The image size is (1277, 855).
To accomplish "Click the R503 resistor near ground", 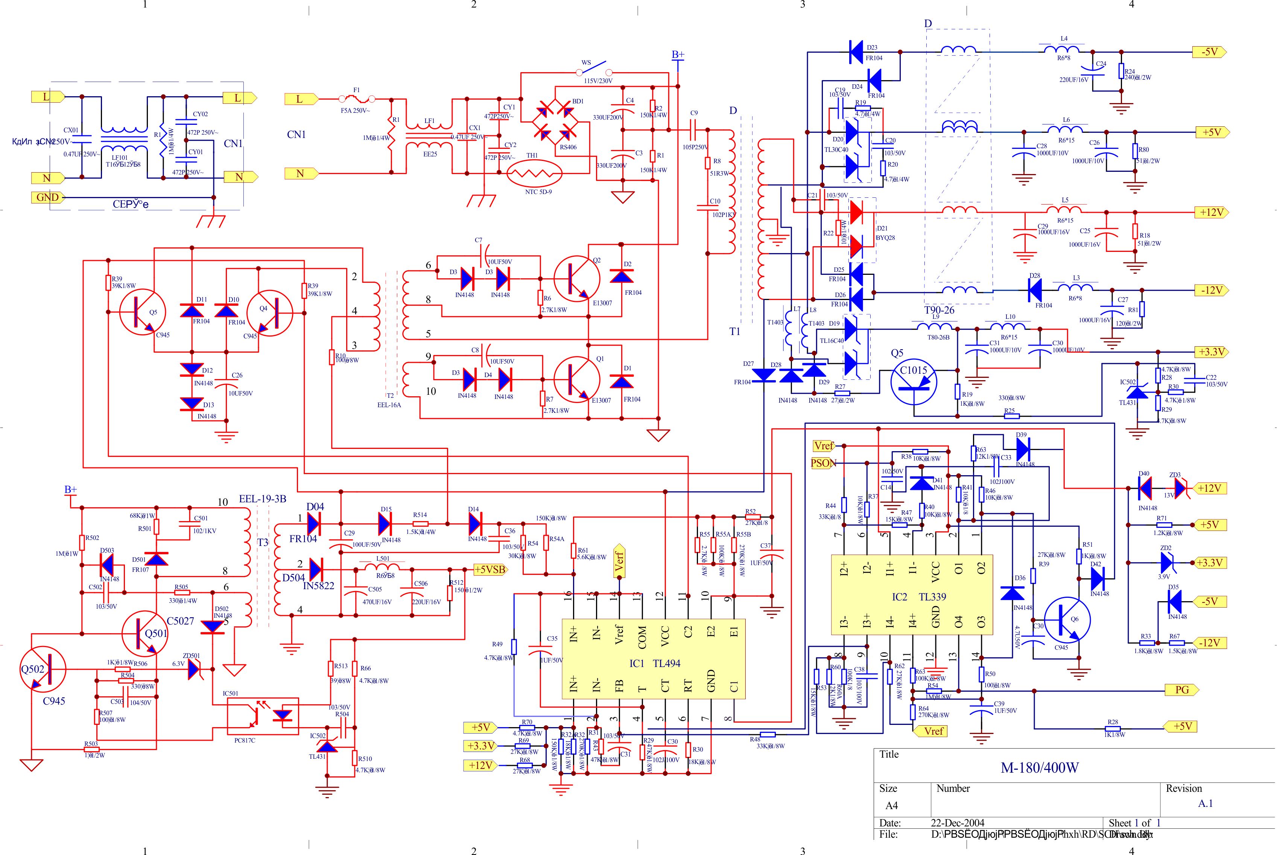I will coord(91,749).
